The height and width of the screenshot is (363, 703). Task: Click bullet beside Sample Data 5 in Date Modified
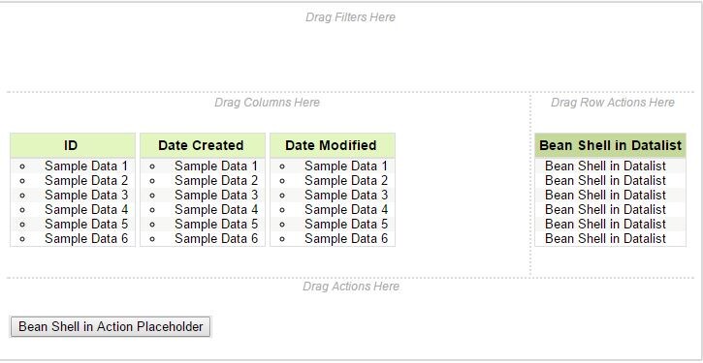(282, 225)
